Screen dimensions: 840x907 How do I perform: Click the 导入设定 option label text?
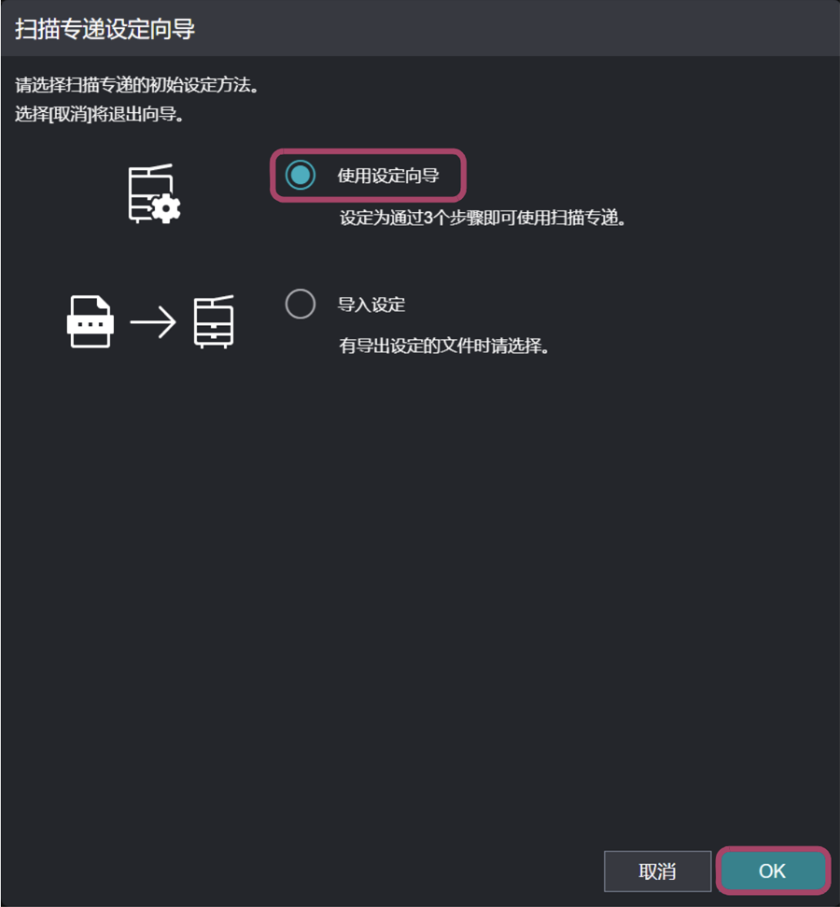coord(371,305)
